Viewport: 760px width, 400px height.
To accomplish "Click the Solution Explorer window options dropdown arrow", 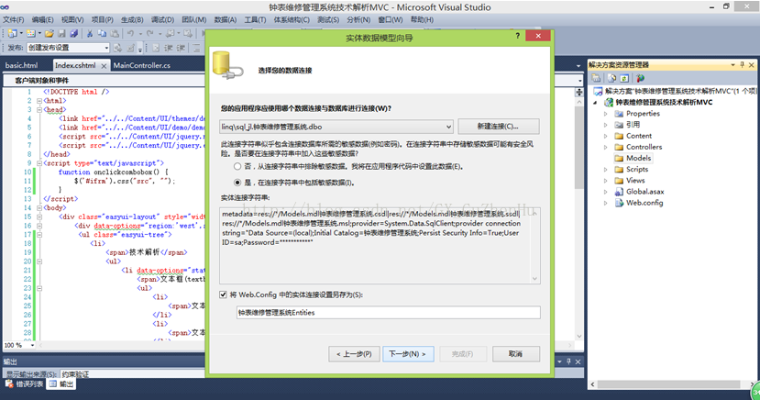I will (732, 64).
